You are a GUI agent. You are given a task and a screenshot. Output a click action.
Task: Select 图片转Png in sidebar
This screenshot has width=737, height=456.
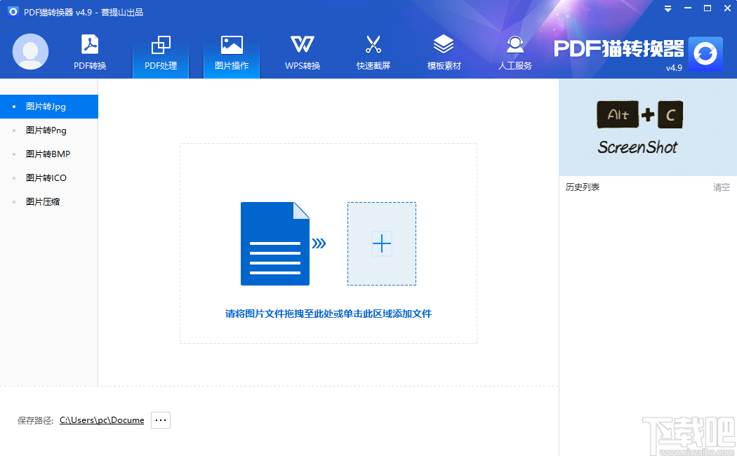49,130
